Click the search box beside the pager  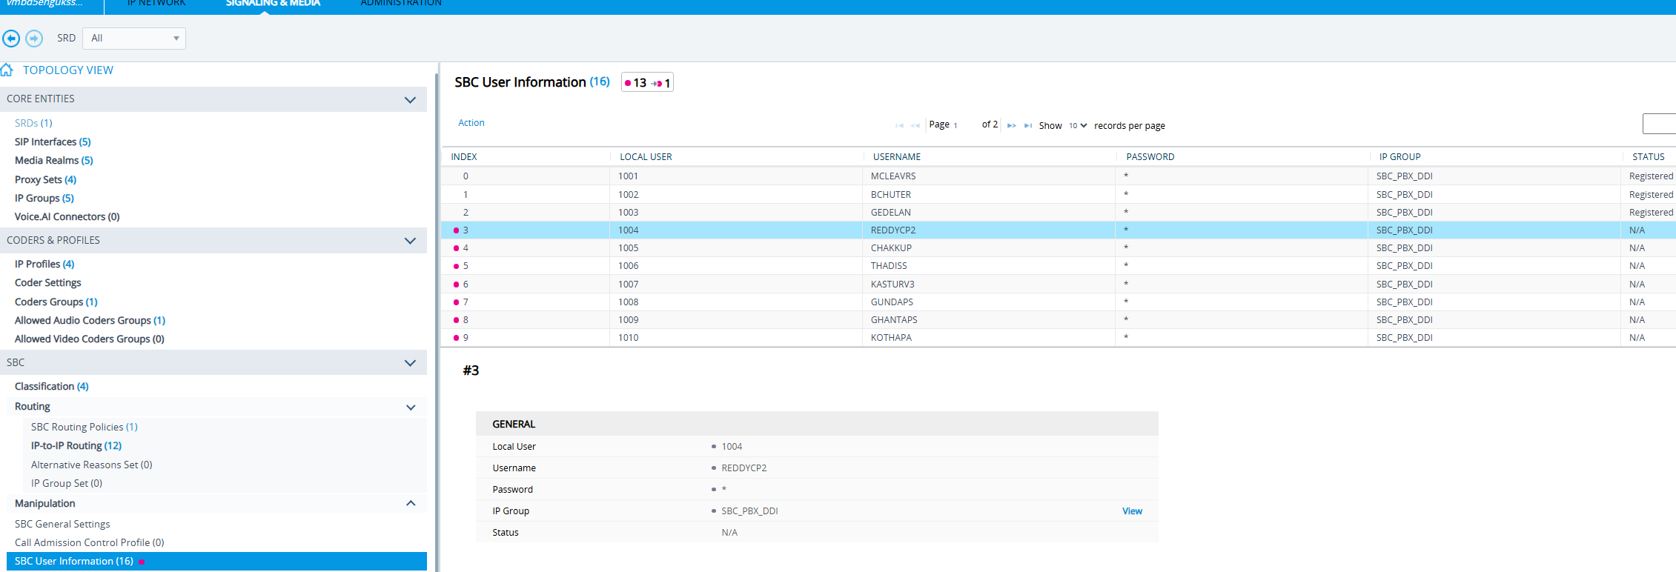point(1659,124)
